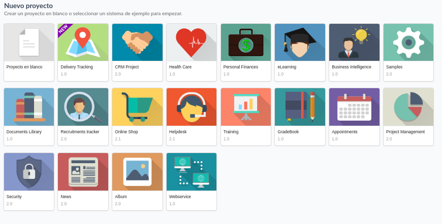Open the Delivery Tracking map icon

(x=83, y=43)
